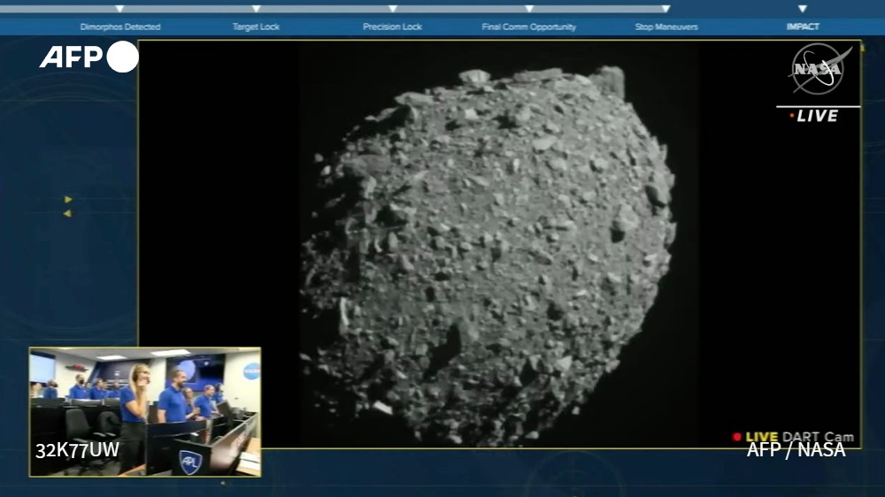The image size is (885, 497).
Task: Click the 32K77UW video ID text
Action: pos(77,450)
